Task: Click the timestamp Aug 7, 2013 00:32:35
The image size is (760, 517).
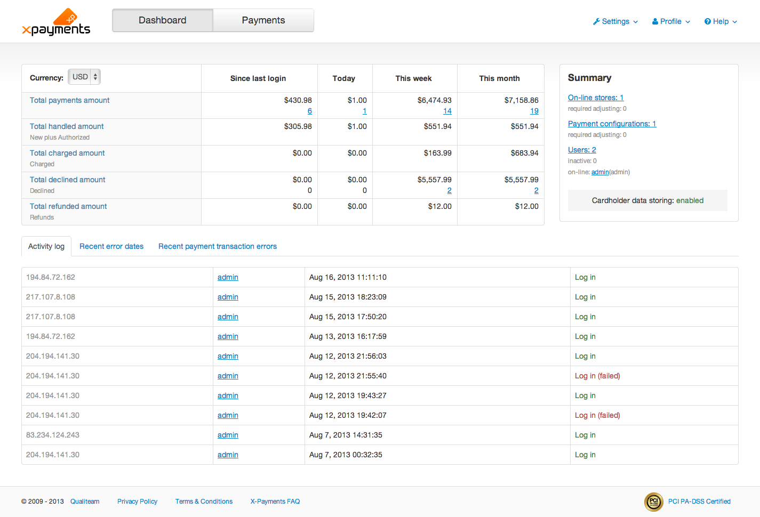Action: [346, 455]
